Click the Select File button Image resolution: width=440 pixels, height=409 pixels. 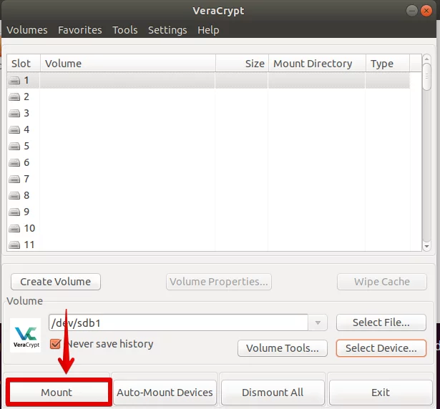[x=381, y=322]
